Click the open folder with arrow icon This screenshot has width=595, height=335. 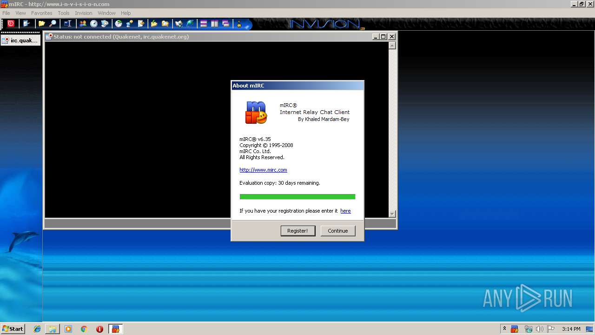154,23
